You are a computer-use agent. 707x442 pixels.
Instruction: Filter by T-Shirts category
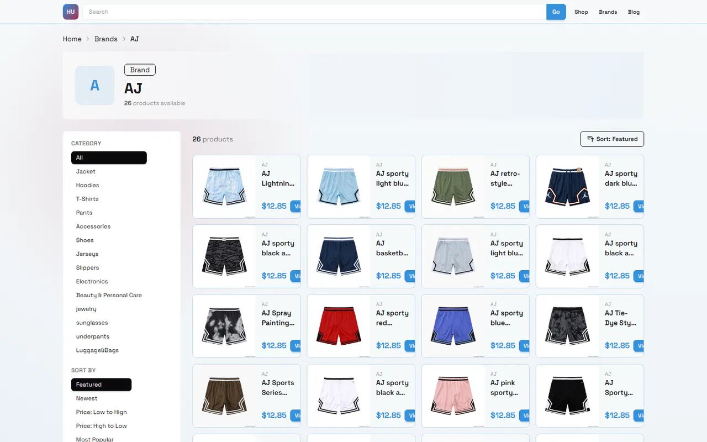pyautogui.click(x=87, y=199)
